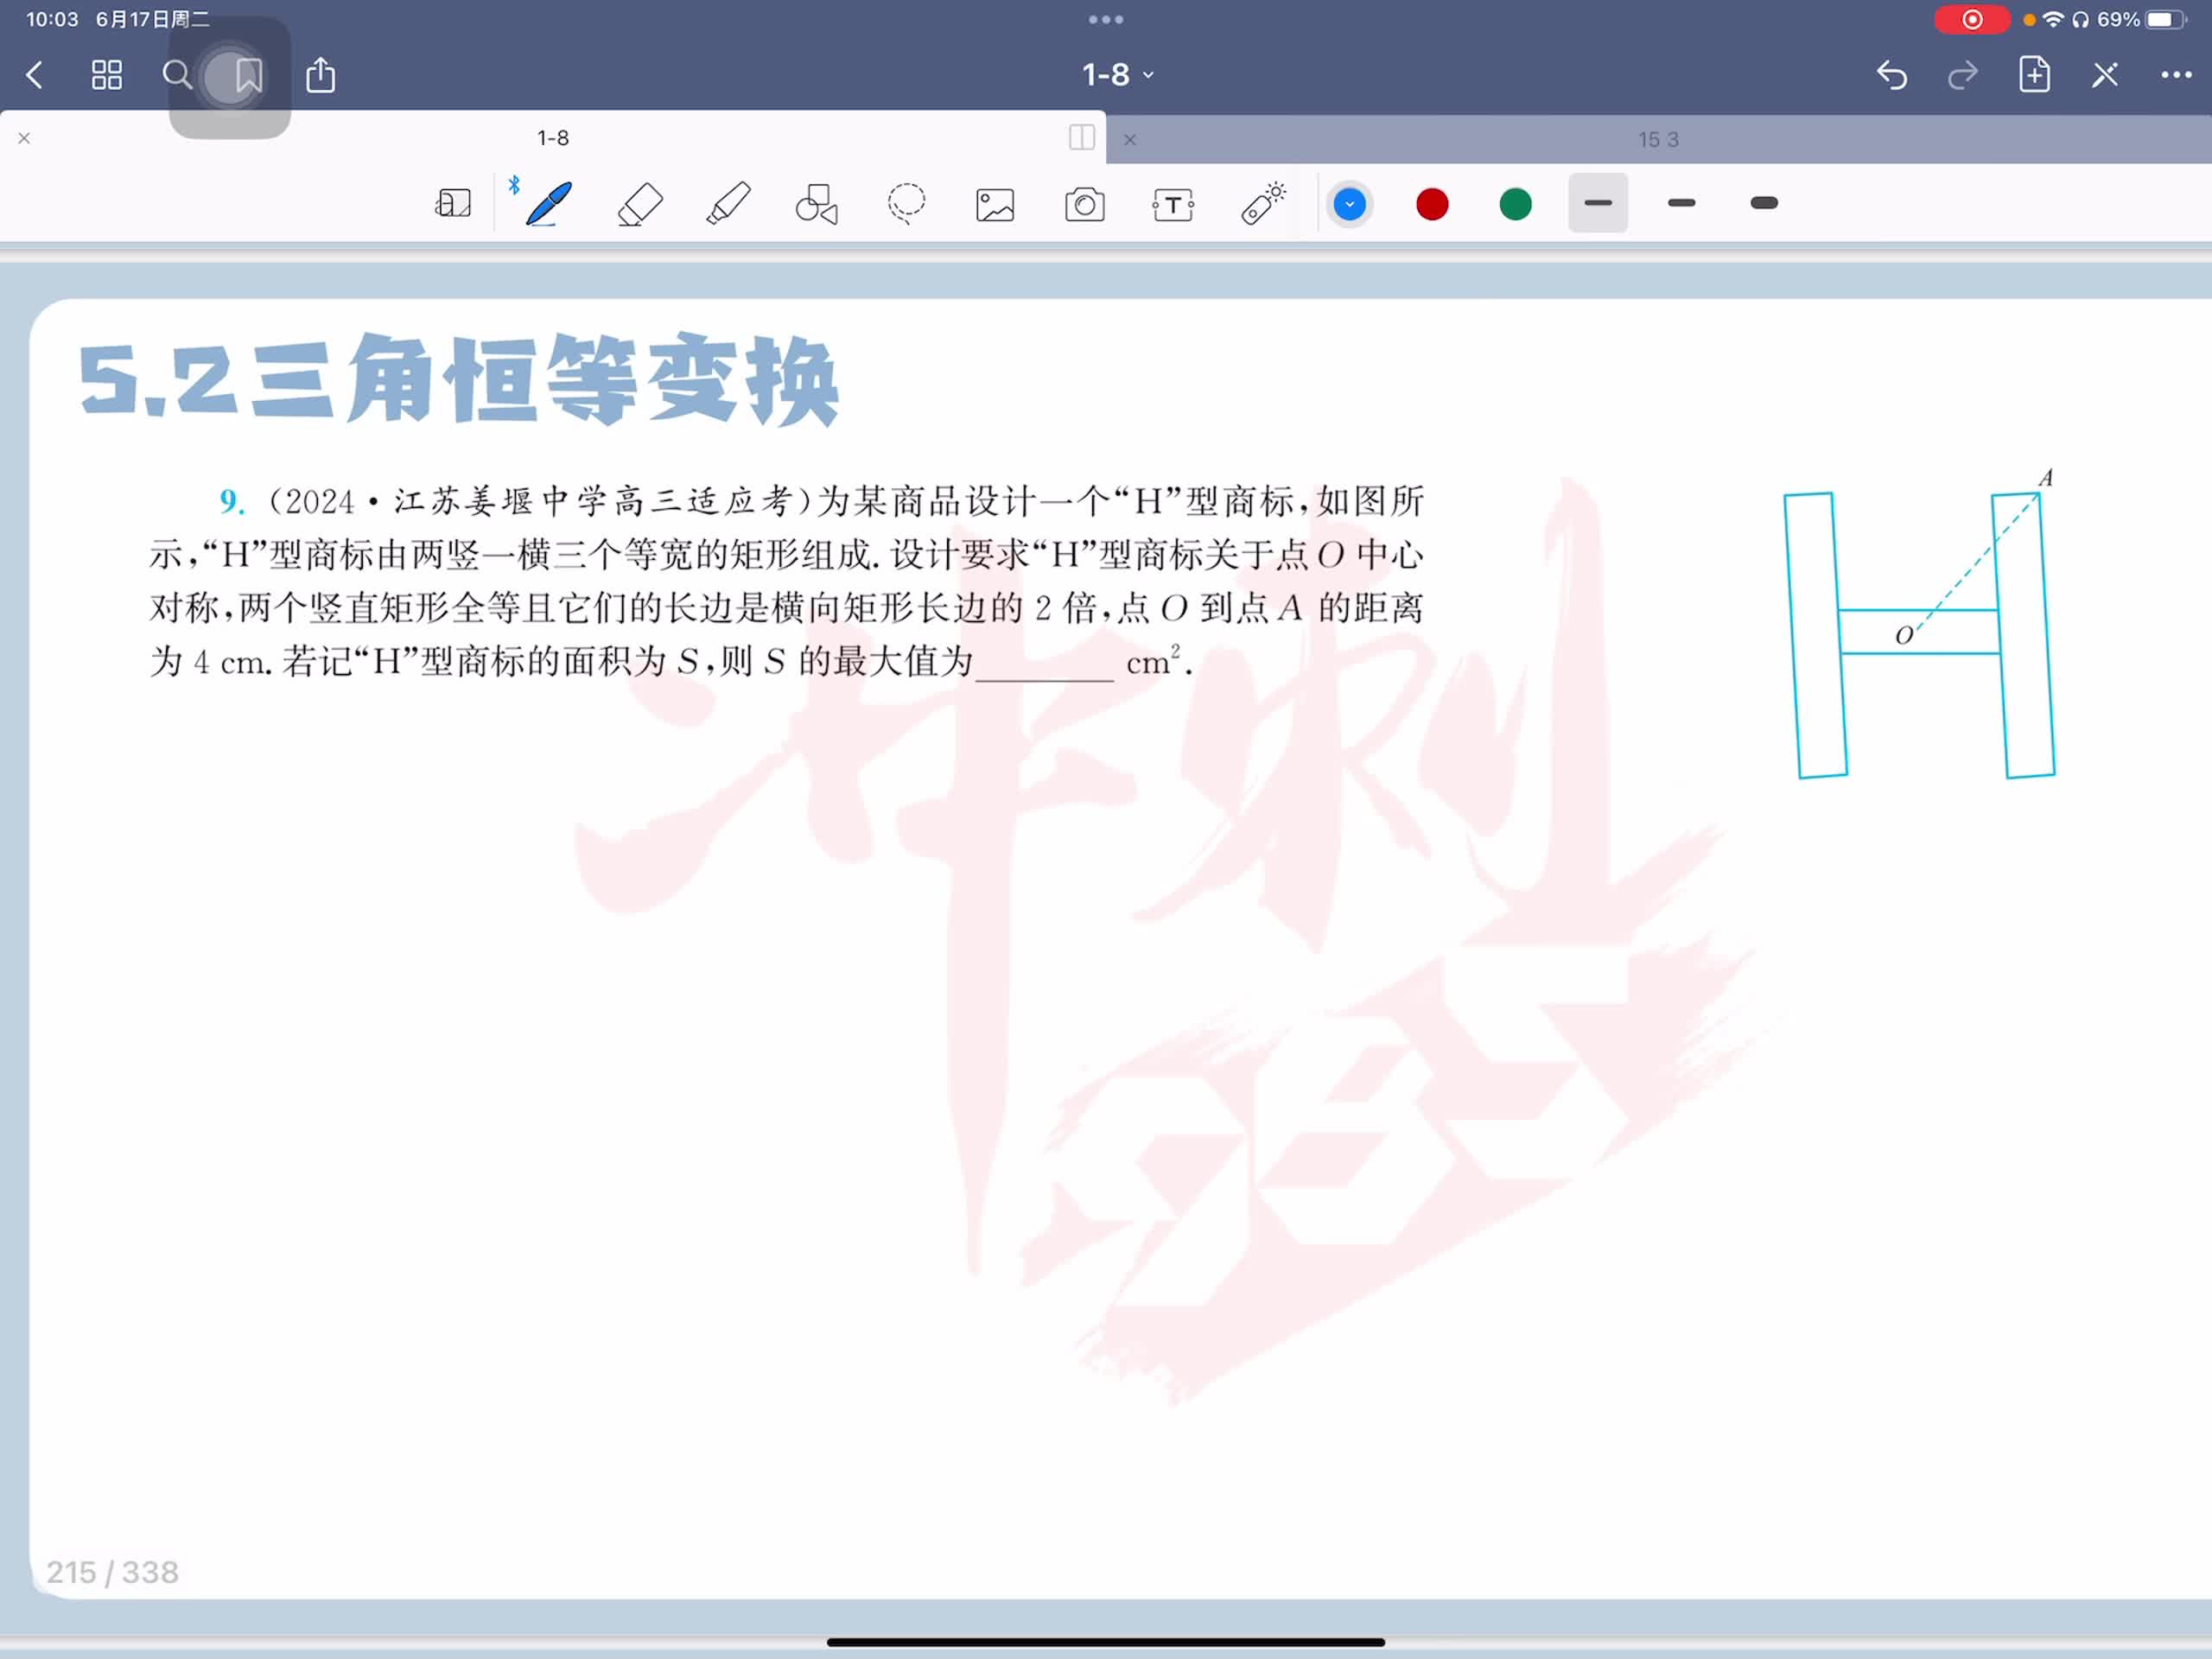The height and width of the screenshot is (1659, 2212).
Task: Select the Highlighter tool
Action: [x=729, y=204]
